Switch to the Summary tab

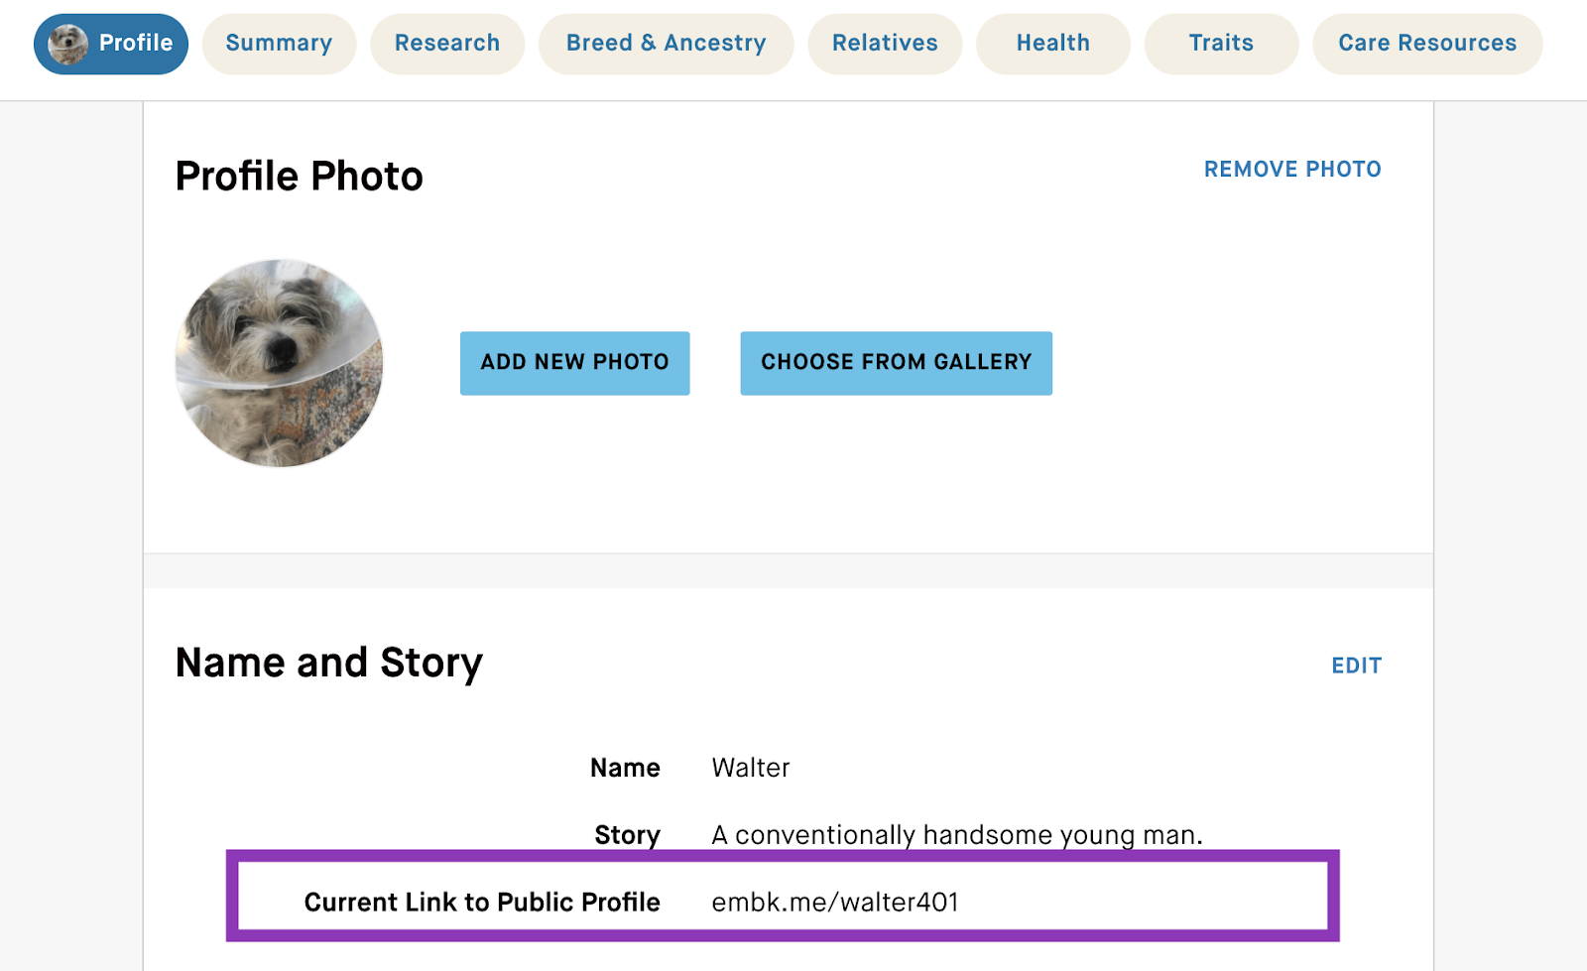pyautogui.click(x=279, y=43)
